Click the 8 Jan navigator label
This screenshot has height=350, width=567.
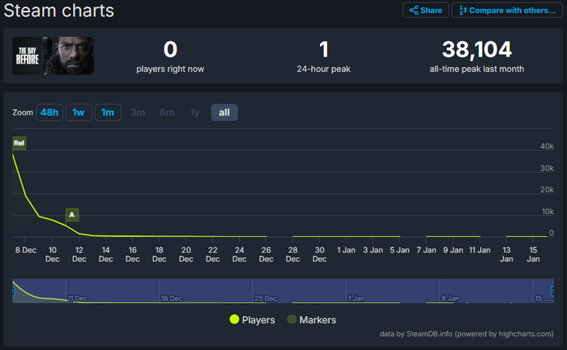click(x=450, y=298)
